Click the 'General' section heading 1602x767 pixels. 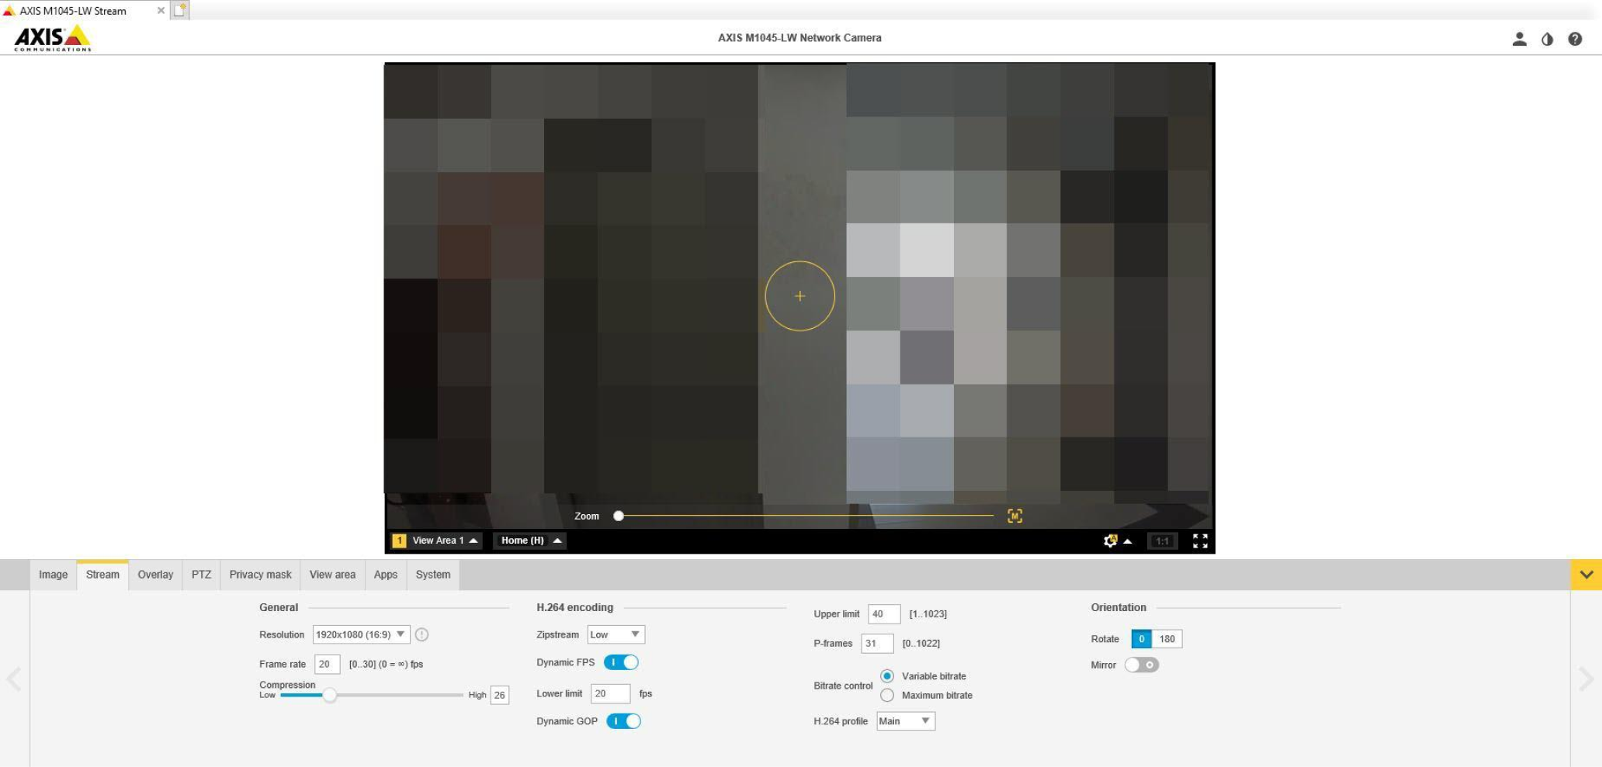279,607
